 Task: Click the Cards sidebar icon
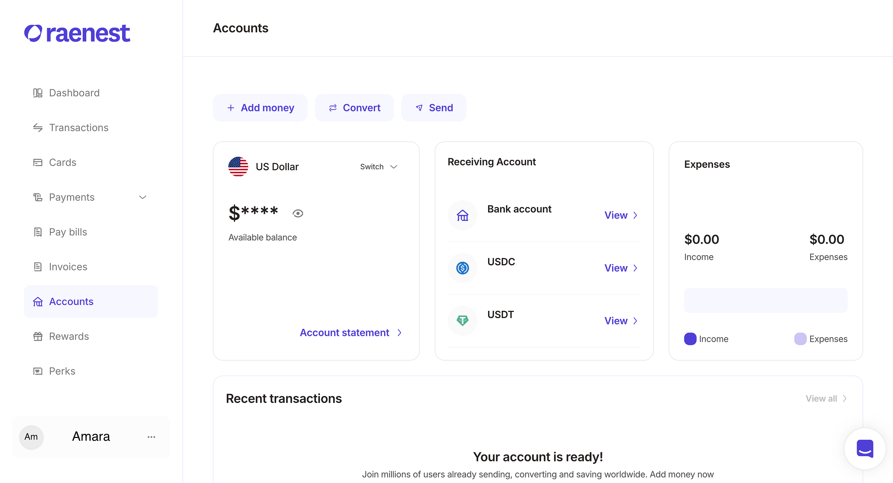point(38,162)
